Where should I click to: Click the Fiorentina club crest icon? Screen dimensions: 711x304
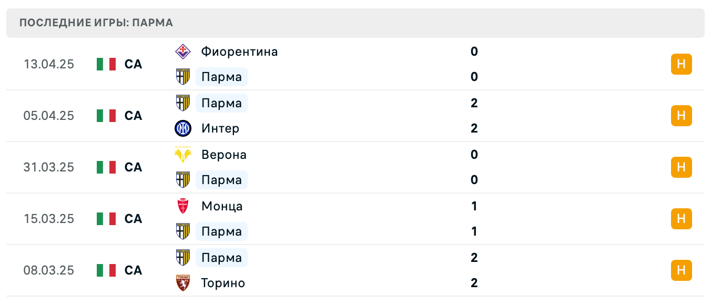click(x=182, y=52)
